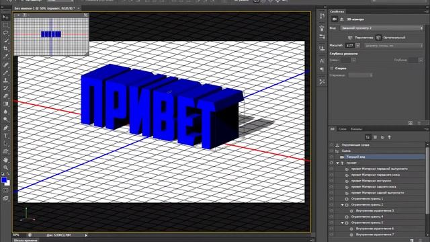Open coordinates icon next to 3D camera icon

[342, 19]
